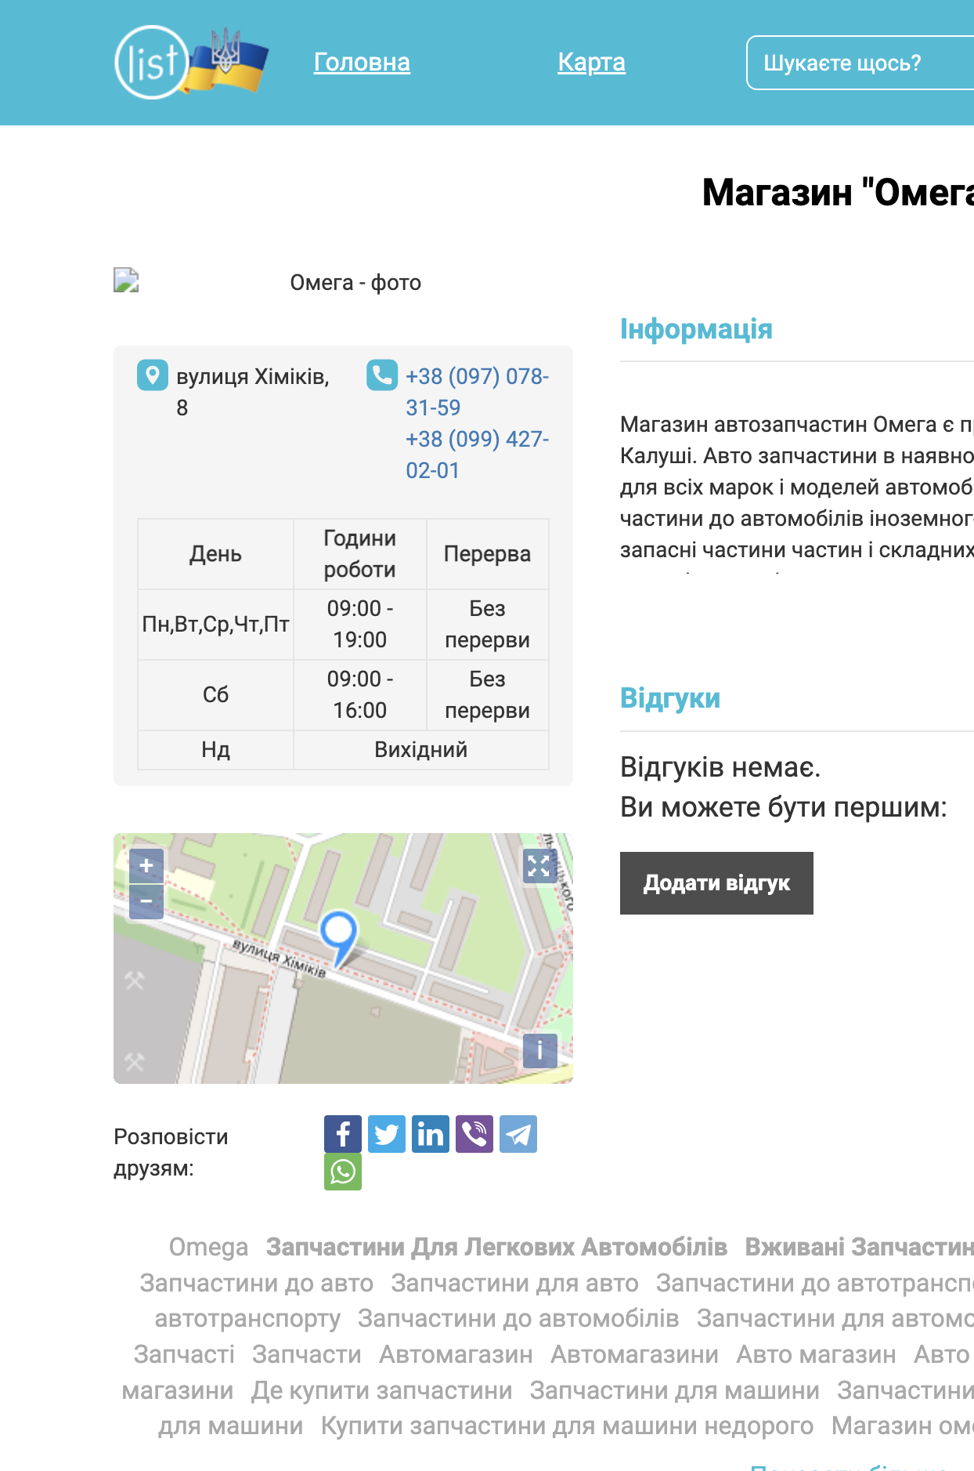Open tag Купити запчастини для машини недорого

point(567,1426)
